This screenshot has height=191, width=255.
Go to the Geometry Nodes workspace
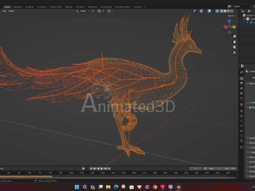(122, 7)
